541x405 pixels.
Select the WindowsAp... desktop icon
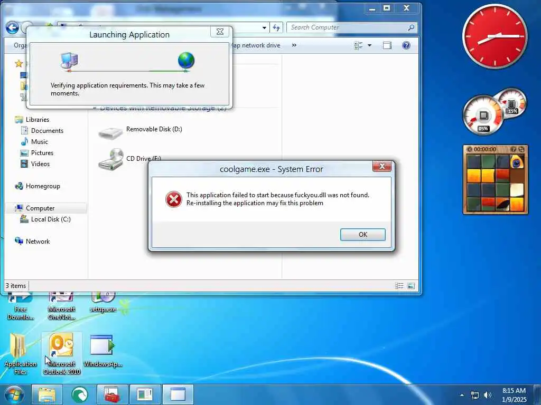(x=102, y=351)
